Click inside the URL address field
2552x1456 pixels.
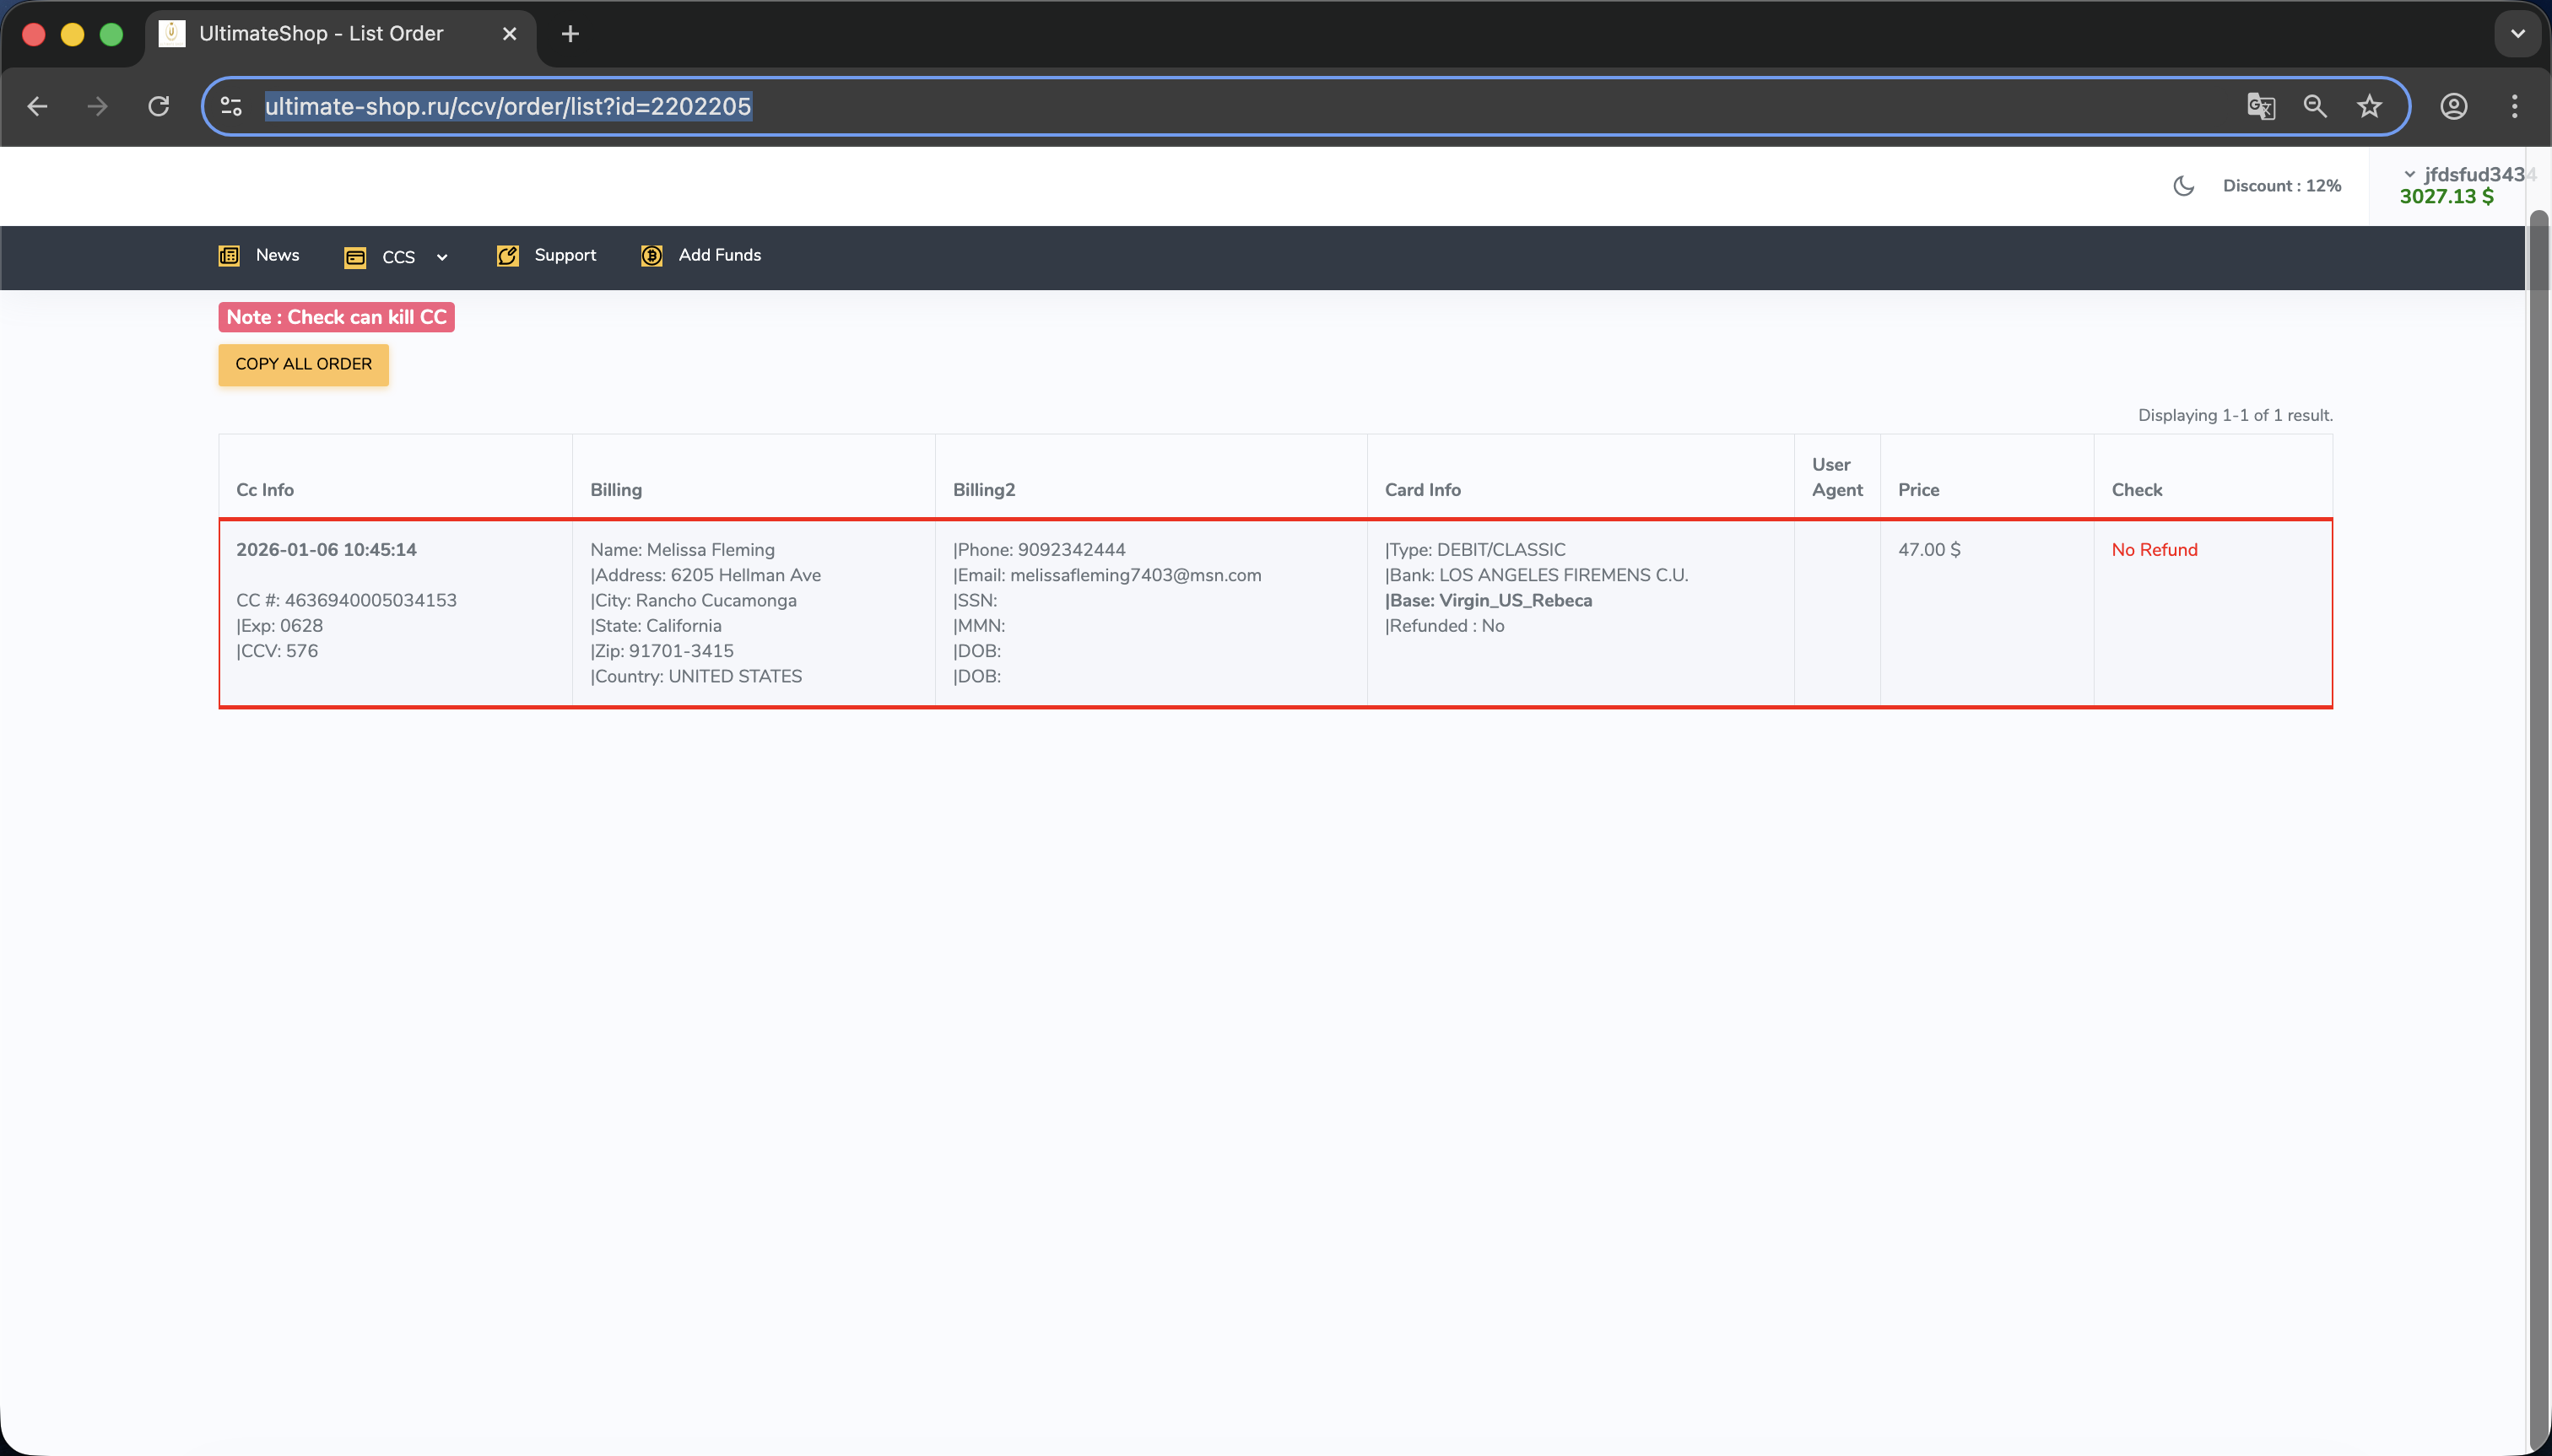coord(1201,106)
